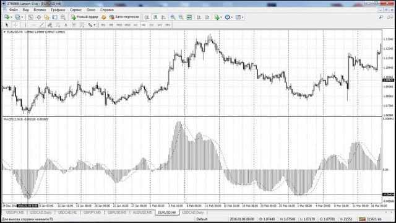The height and width of the screenshot is (223, 396).
Task: Click the Default profile in status bar
Action: point(202,219)
